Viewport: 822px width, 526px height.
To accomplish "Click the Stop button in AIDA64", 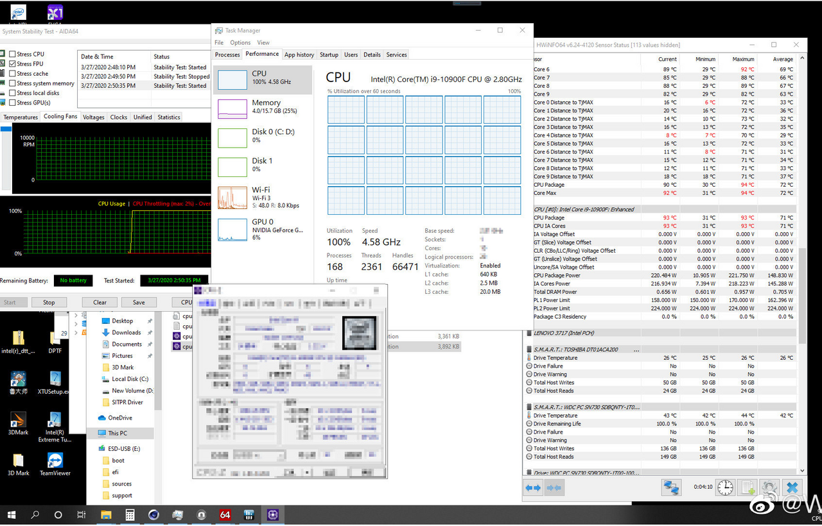I will [x=49, y=302].
